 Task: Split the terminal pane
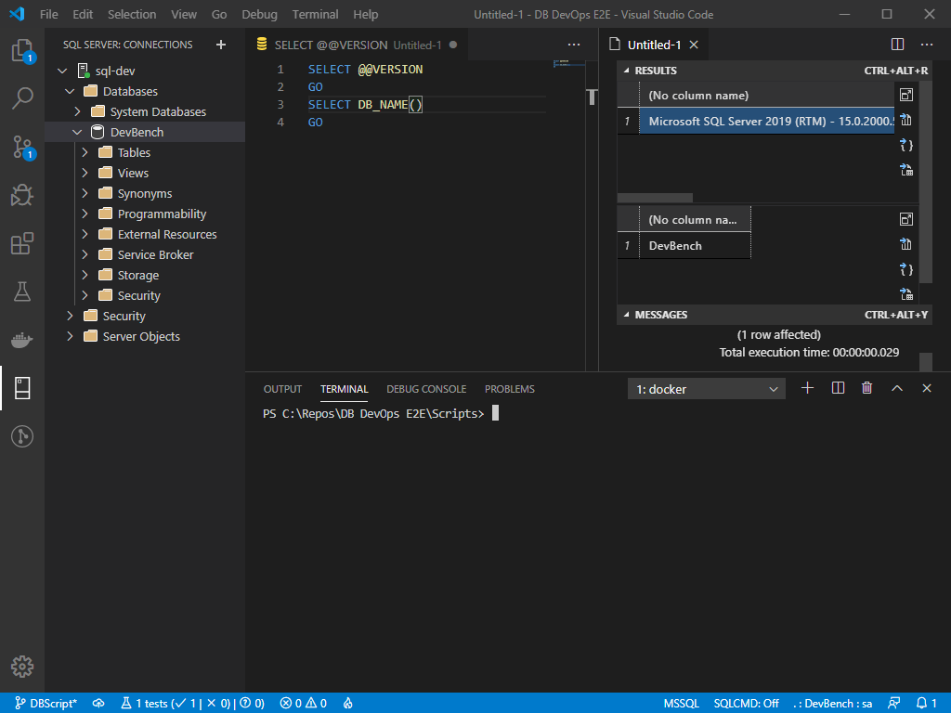pyautogui.click(x=838, y=388)
